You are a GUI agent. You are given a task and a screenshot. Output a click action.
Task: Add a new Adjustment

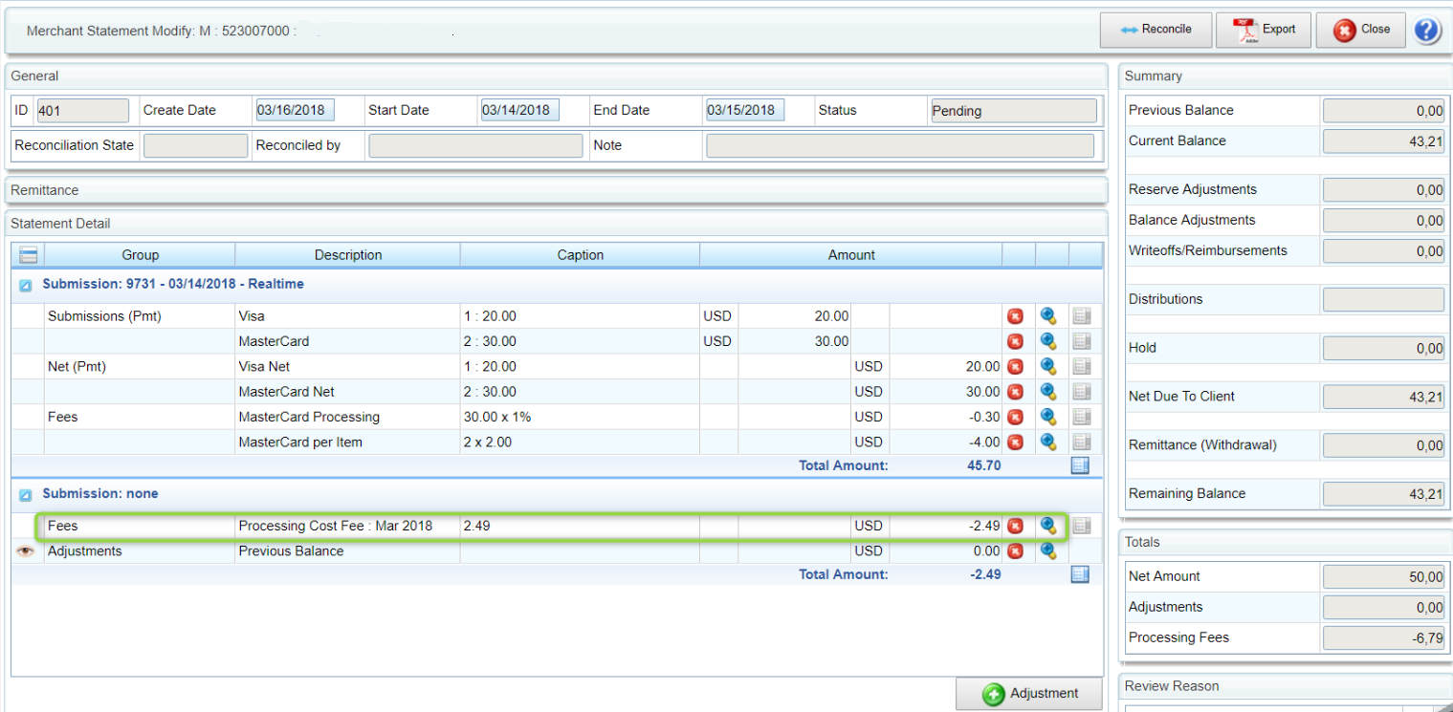click(x=1029, y=694)
